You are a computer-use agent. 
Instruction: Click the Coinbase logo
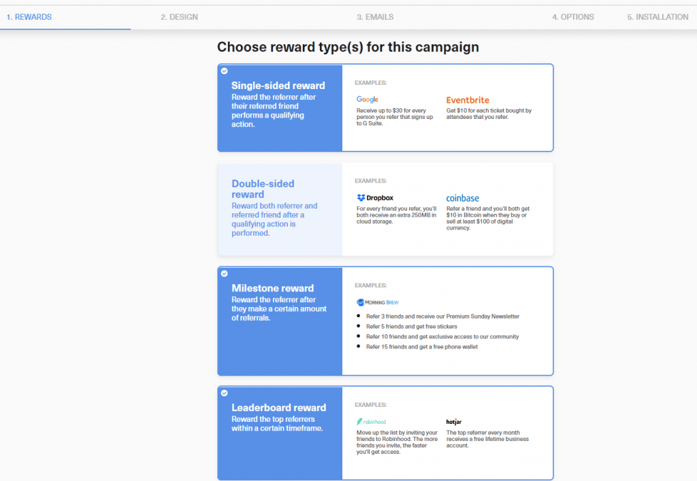(x=463, y=198)
